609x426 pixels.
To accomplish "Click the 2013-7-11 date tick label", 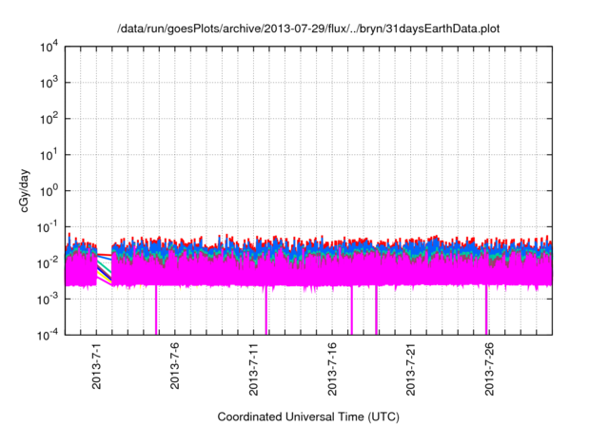I will 254,369.
